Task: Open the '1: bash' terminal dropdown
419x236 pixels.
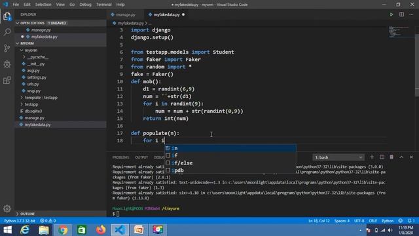Action: [x=338, y=157]
